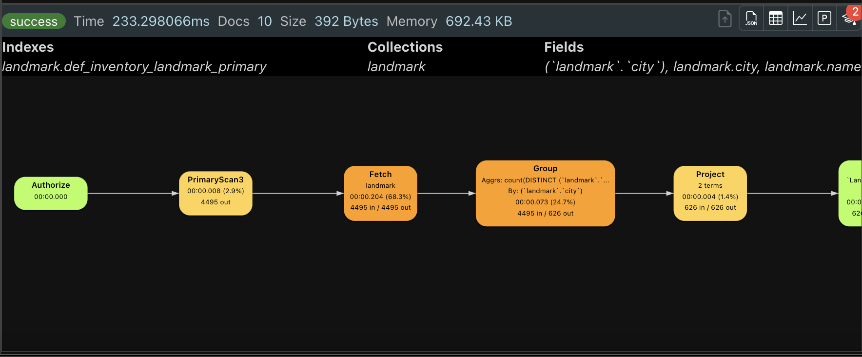The image size is (862, 357).
Task: Select the Authorize plan node
Action: (51, 193)
